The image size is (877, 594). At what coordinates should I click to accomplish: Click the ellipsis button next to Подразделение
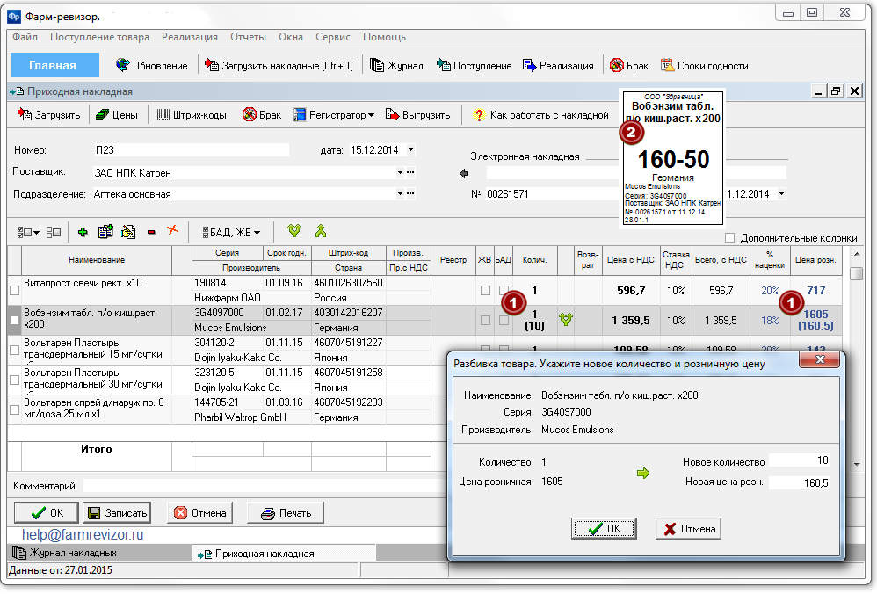tap(411, 194)
